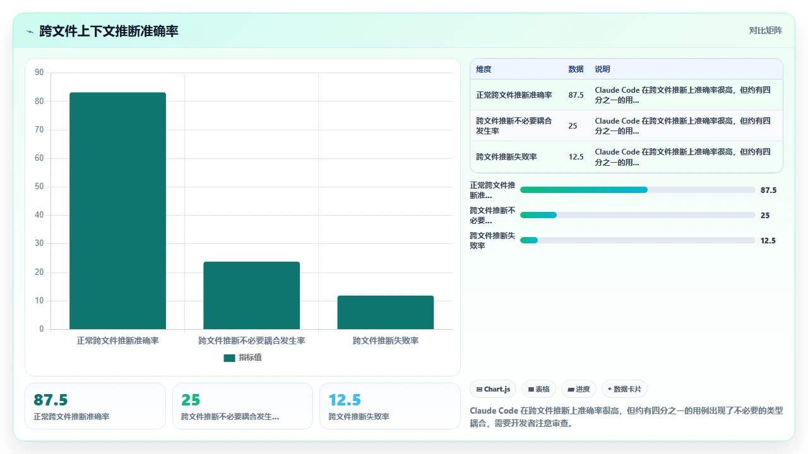The image size is (808, 454).
Task: Click the y-axis value 50
Action: (x=39, y=187)
